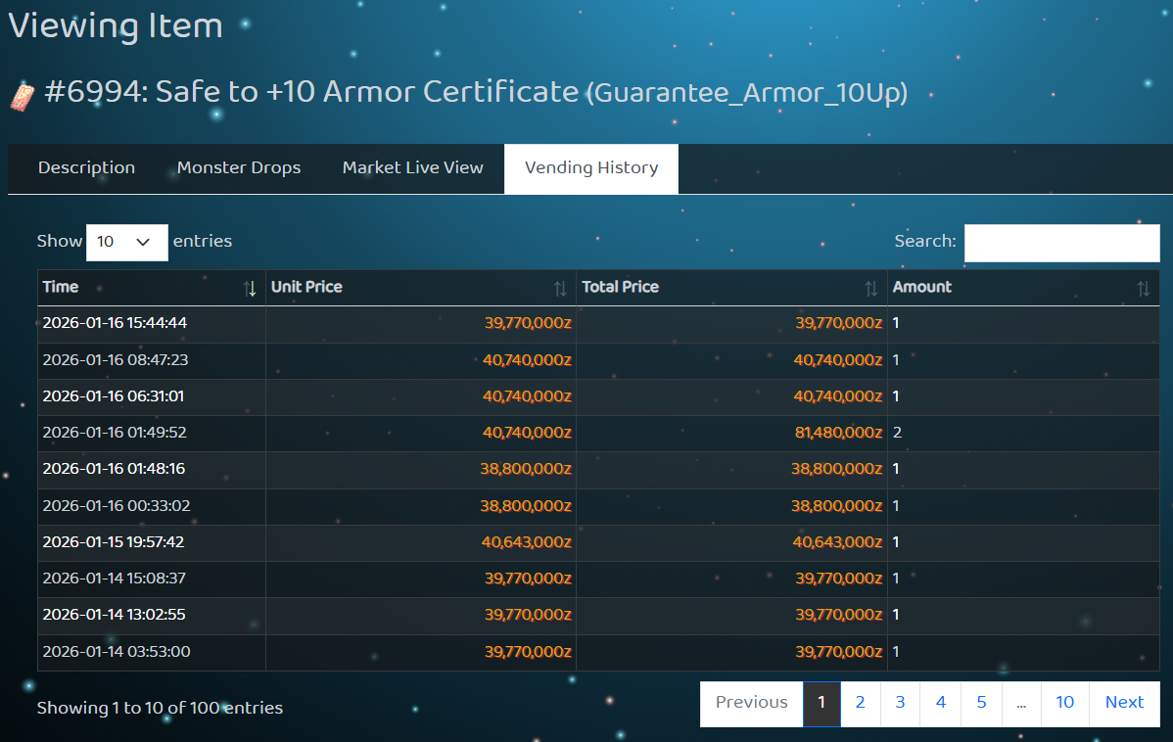Click the Previous page button
The height and width of the screenshot is (742, 1173).
(x=751, y=703)
